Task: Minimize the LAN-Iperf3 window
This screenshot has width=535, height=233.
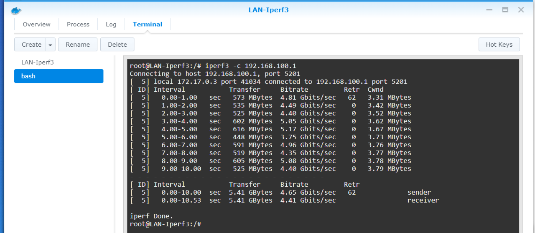Action: coord(489,10)
